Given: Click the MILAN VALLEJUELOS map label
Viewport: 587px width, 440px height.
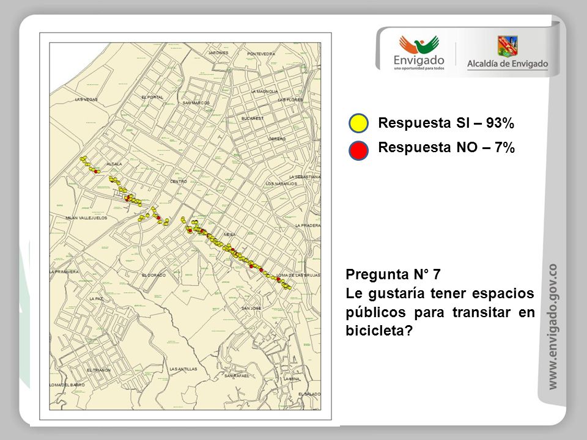Looking at the screenshot, I should pos(86,218).
